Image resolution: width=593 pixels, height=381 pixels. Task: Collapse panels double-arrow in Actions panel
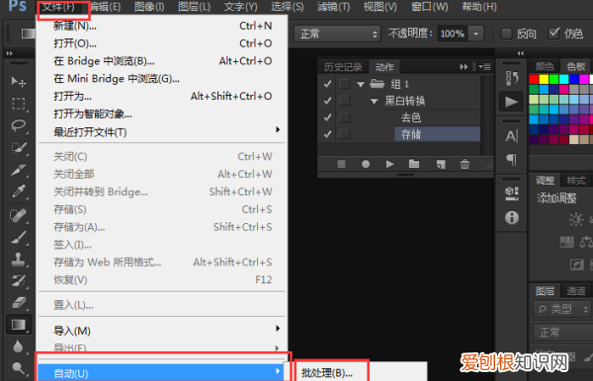click(464, 67)
